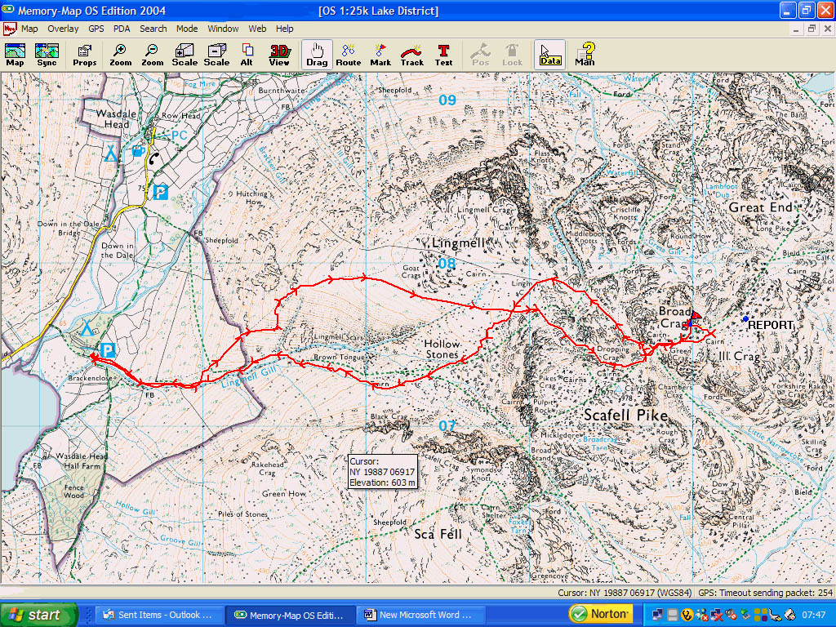The image size is (836, 627).
Task: Click the taskbar clock showing 07:47
Action: (814, 615)
